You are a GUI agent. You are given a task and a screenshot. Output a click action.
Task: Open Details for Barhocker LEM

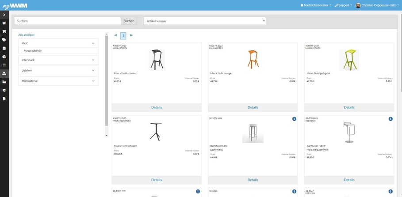point(349,180)
